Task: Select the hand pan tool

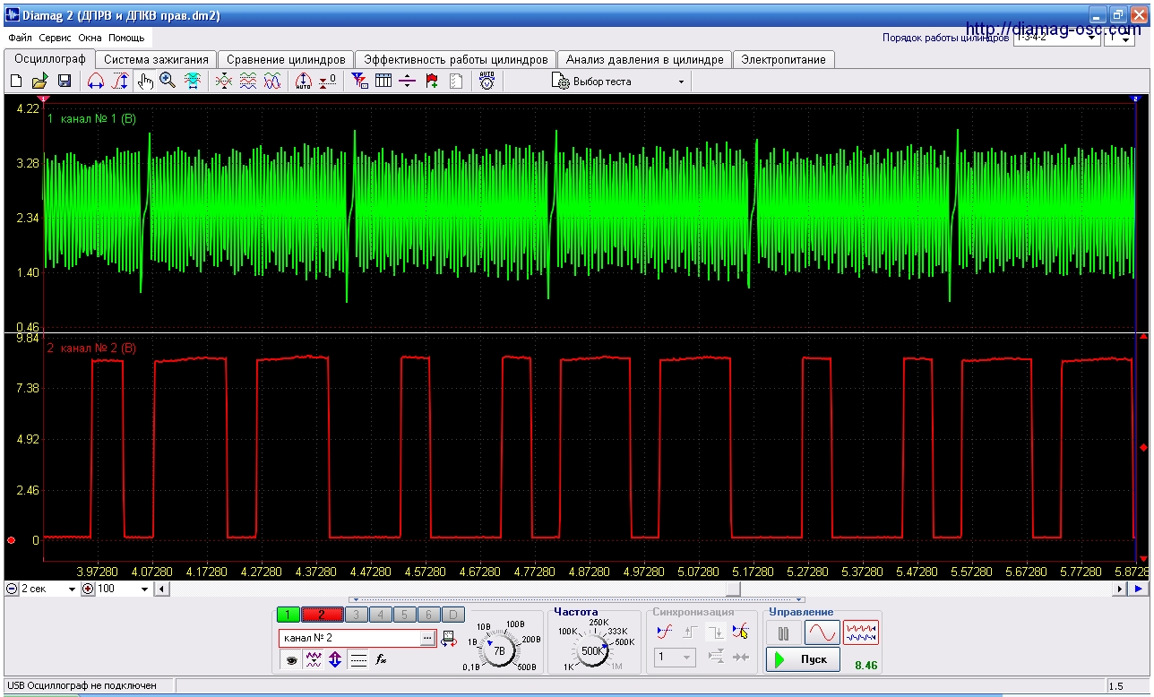Action: coord(144,82)
